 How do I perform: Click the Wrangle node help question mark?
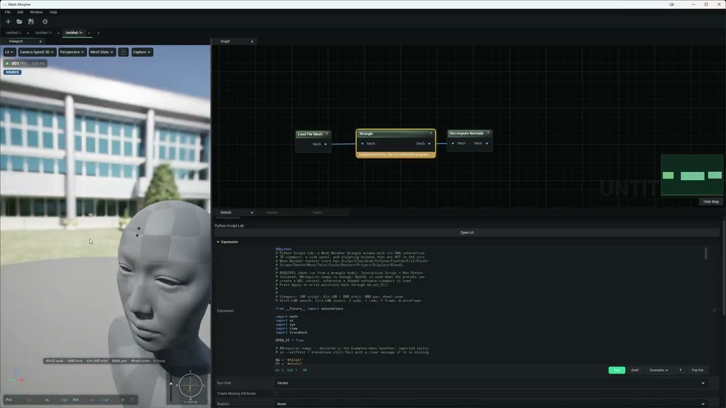(430, 134)
